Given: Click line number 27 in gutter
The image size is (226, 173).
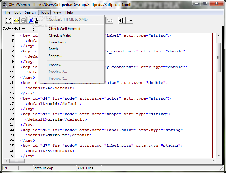Looking at the screenshot, I should 12,156.
